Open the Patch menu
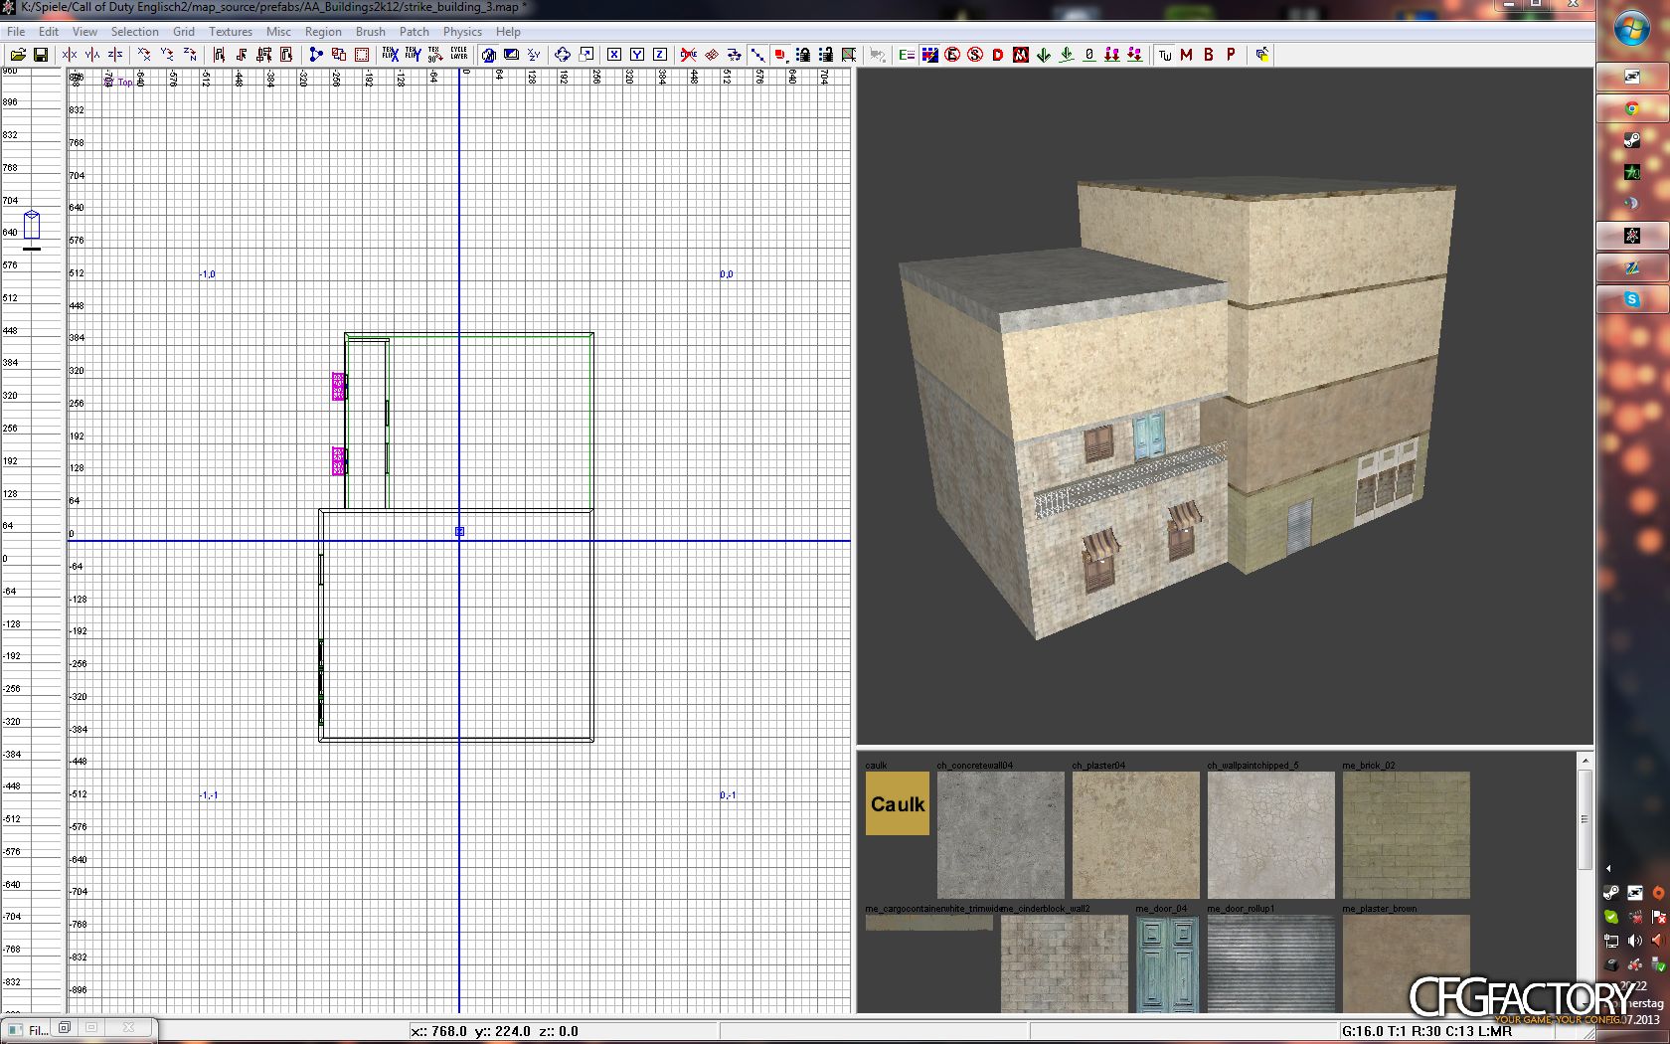 pos(415,32)
